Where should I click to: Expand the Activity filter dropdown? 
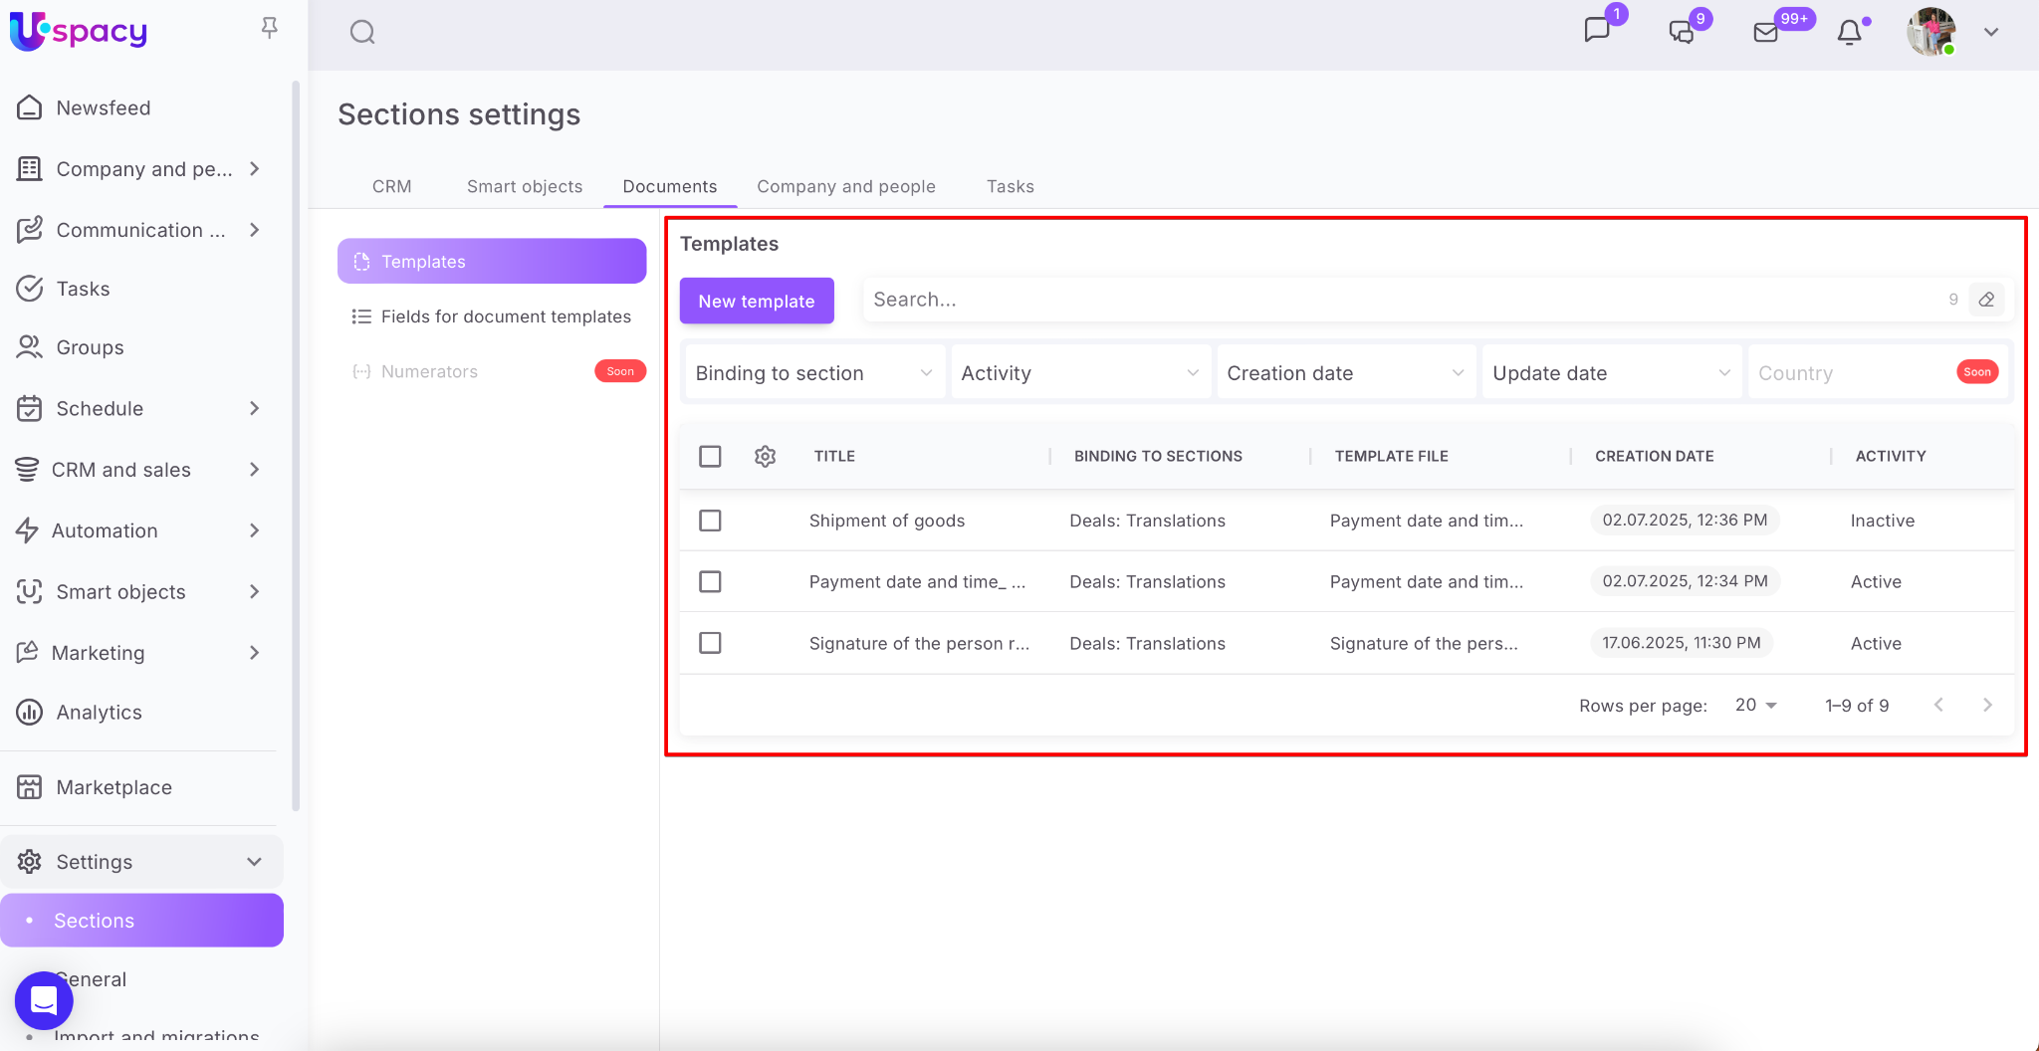coord(1079,373)
